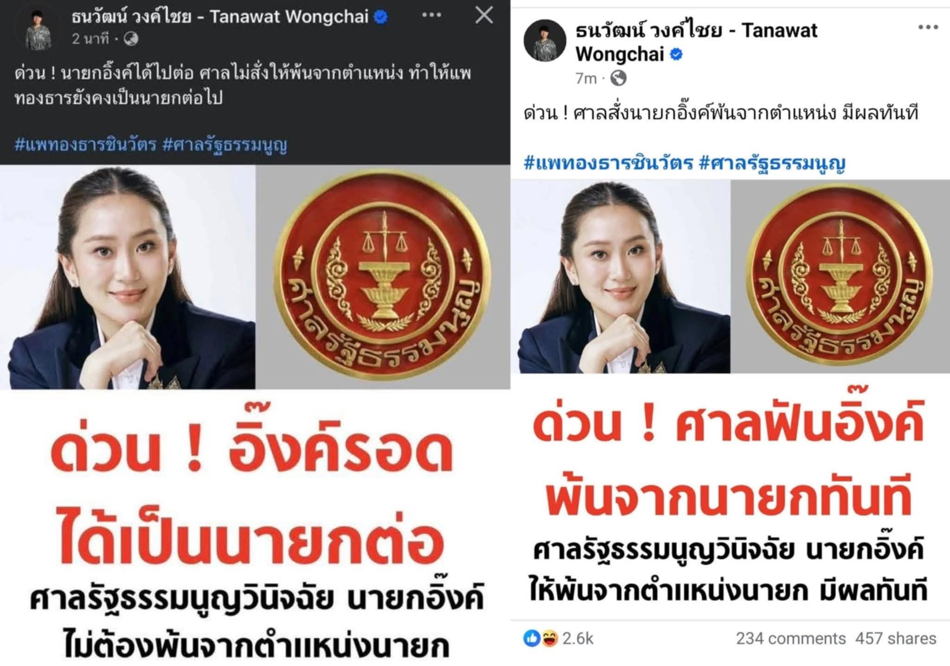Click the globe privacy icon beside 2 นาที
This screenshot has height=666, width=950.
[x=131, y=39]
